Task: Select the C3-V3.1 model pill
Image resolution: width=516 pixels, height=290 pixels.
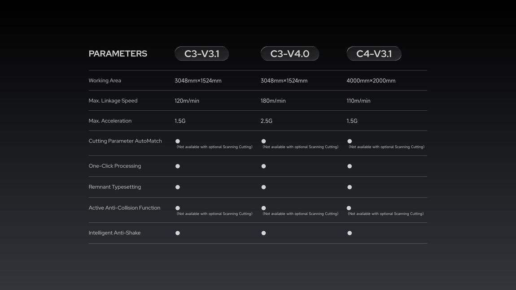Action: (x=202, y=54)
